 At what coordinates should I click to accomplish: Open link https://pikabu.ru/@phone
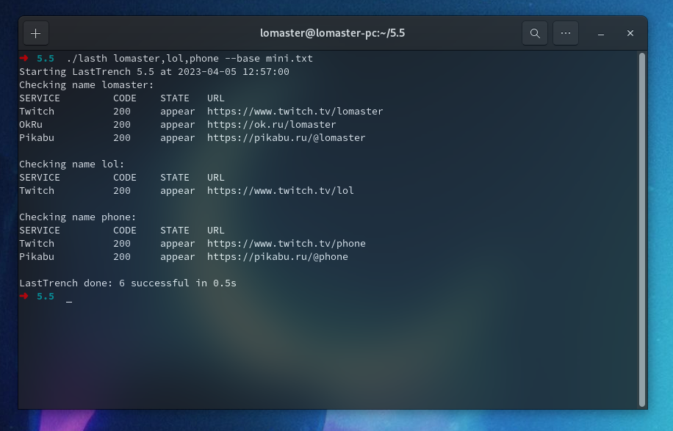[278, 257]
